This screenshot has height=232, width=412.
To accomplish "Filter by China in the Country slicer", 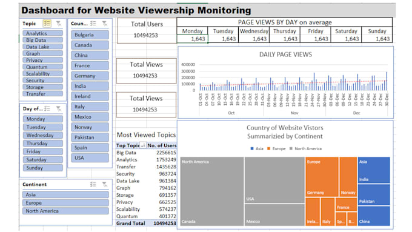I will [90, 55].
